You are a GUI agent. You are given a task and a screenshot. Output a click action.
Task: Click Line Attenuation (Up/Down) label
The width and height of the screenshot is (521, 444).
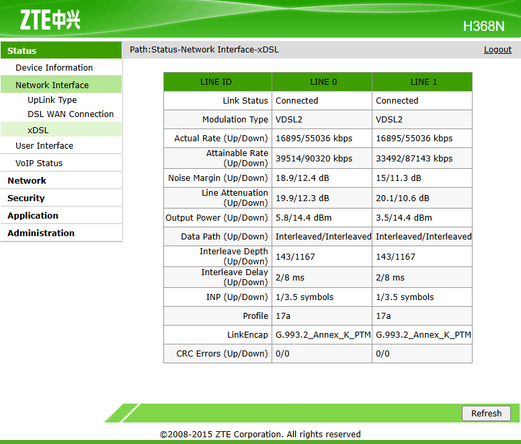(x=235, y=198)
